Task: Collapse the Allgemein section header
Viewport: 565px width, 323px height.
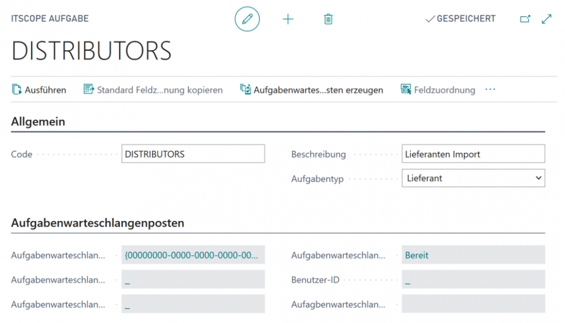Action: click(x=38, y=121)
